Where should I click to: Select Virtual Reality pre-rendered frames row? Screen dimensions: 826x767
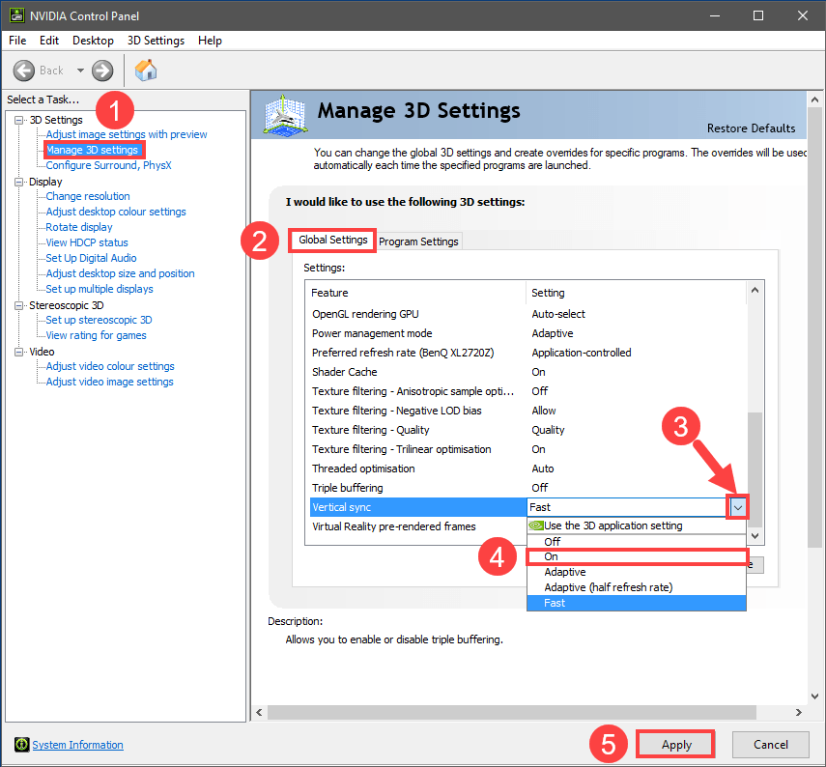tap(416, 526)
